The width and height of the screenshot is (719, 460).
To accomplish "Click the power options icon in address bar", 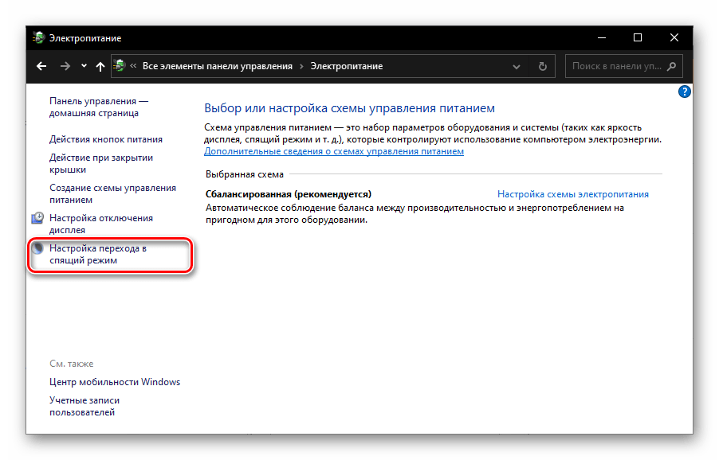I will point(120,66).
